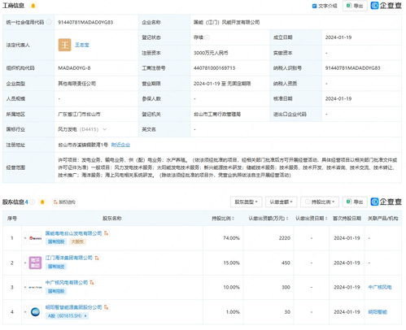The image size is (406, 330).
Task: Sort by 认缴出资日期 column header arrows
Action: 326,219
